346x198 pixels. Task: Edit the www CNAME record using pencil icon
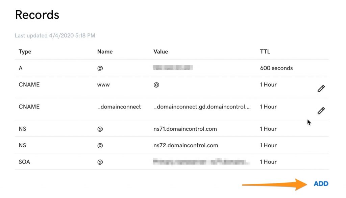(x=320, y=88)
